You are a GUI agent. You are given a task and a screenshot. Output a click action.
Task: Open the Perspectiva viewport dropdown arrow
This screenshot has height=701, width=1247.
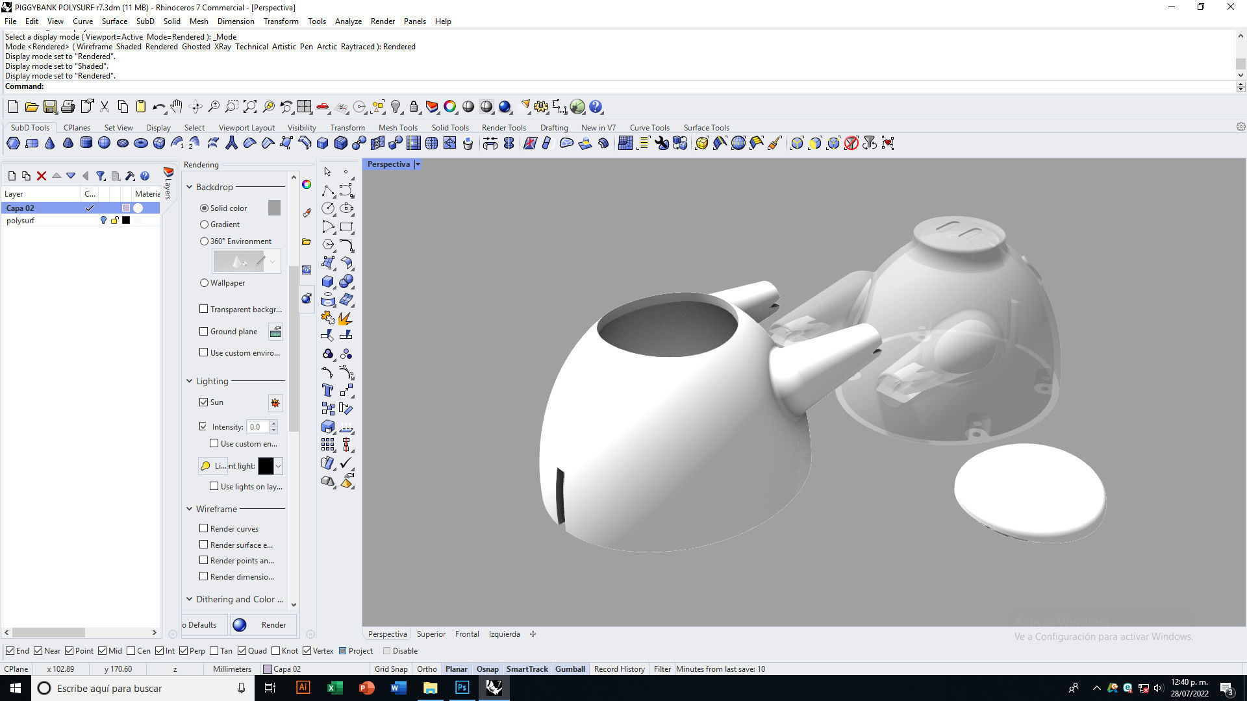click(x=418, y=164)
